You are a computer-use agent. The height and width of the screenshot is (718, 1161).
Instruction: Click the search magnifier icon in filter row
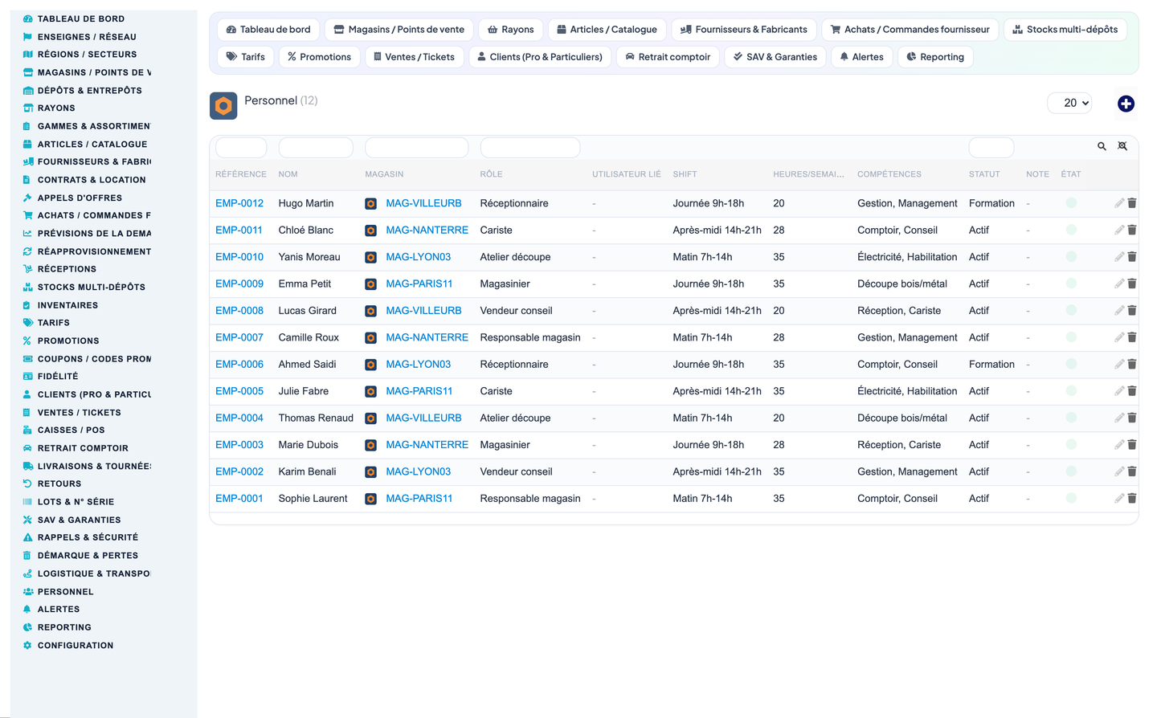tap(1102, 146)
